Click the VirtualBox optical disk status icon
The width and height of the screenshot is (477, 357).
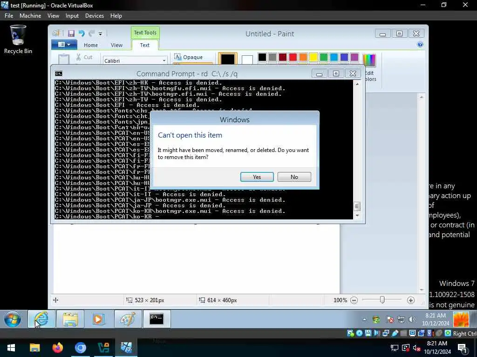tap(359, 333)
